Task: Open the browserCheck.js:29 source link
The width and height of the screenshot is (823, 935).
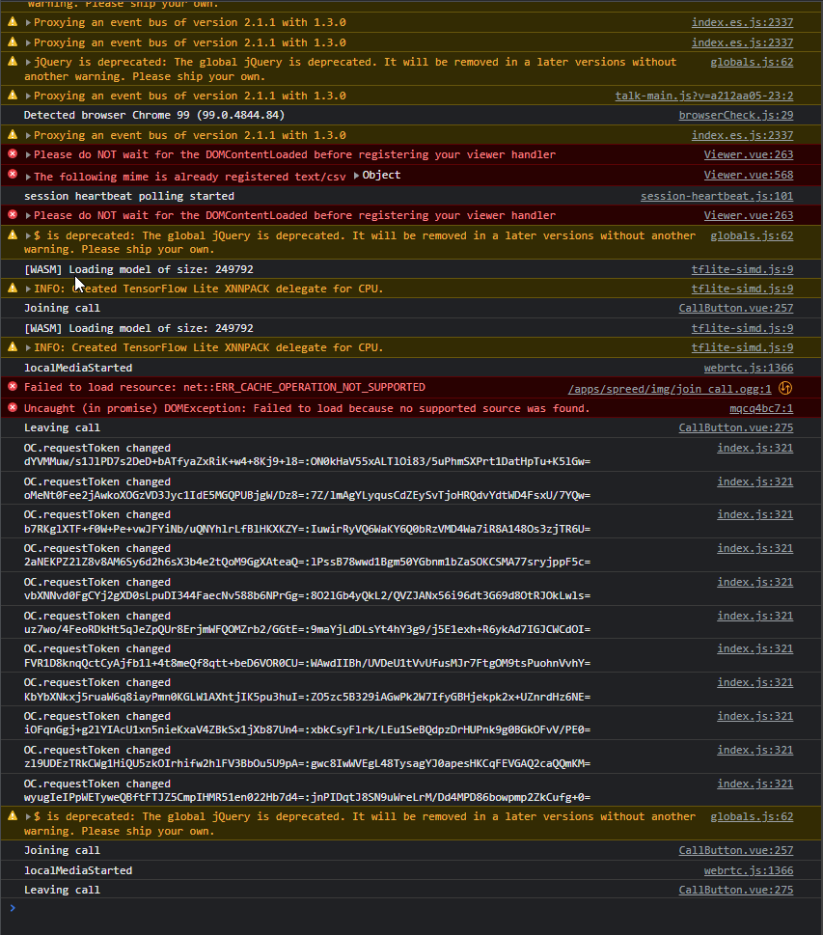Action: [x=735, y=115]
